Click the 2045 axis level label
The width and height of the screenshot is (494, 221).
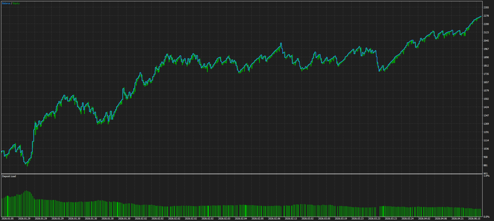tap(486, 41)
